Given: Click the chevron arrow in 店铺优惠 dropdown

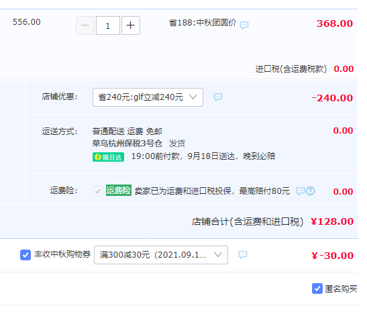Looking at the screenshot, I should [193, 97].
